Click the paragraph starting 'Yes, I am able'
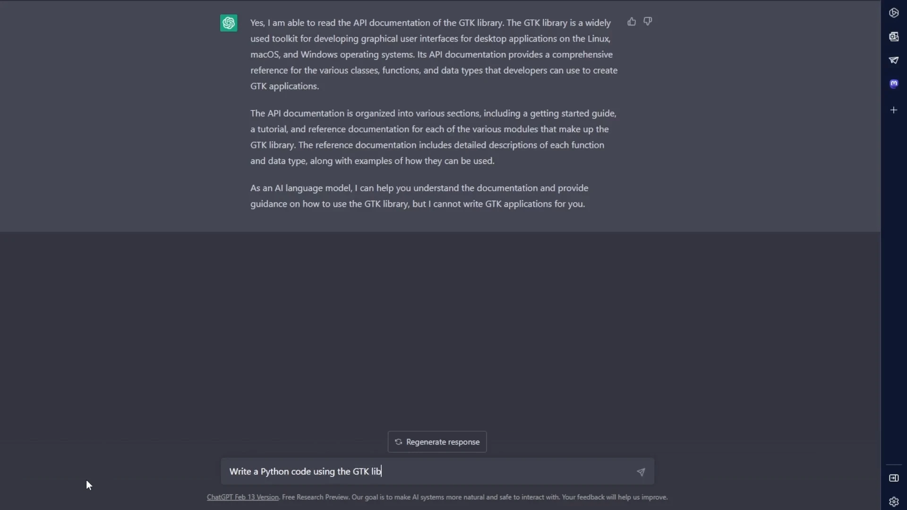Screen dimensions: 907x510 tap(434, 54)
